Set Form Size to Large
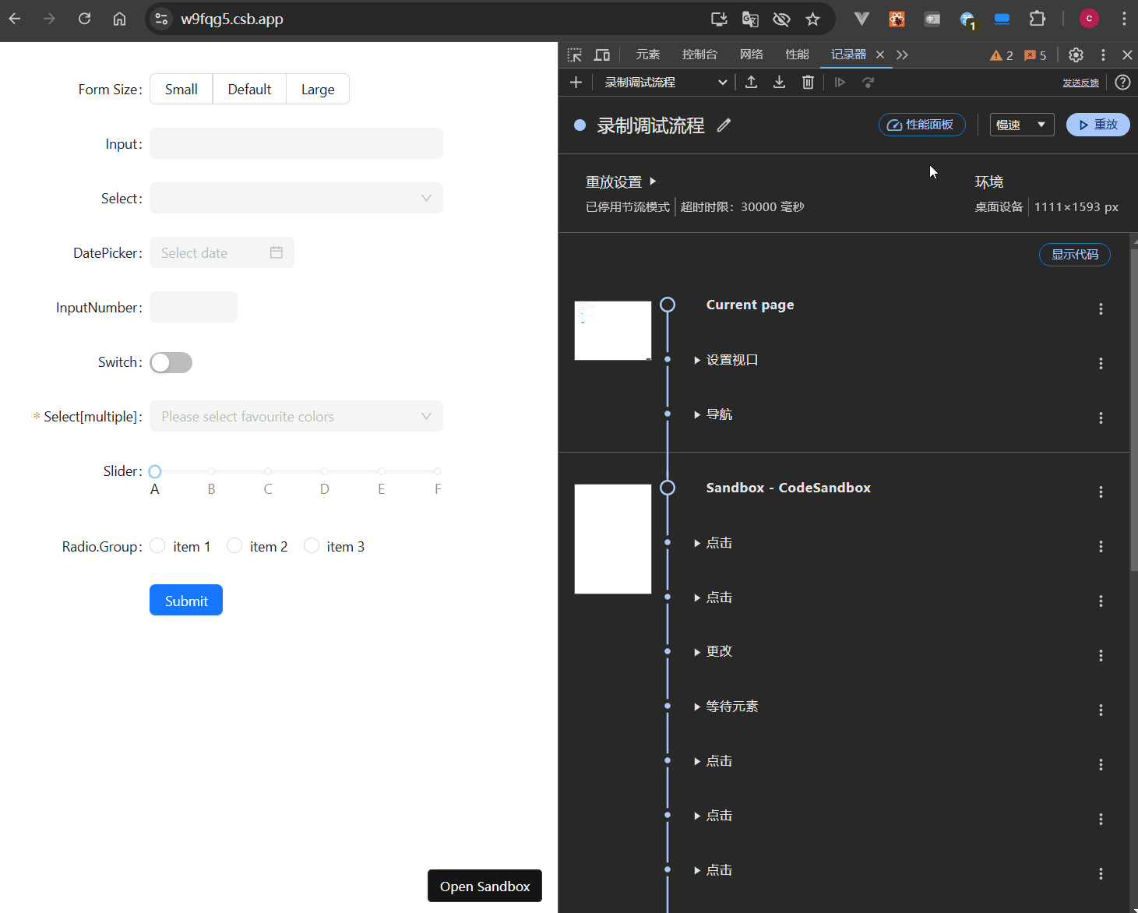The image size is (1138, 913). click(x=318, y=89)
